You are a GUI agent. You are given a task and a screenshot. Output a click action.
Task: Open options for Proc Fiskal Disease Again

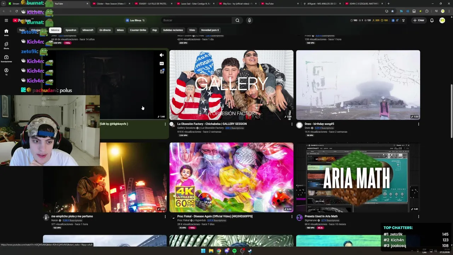click(x=292, y=217)
